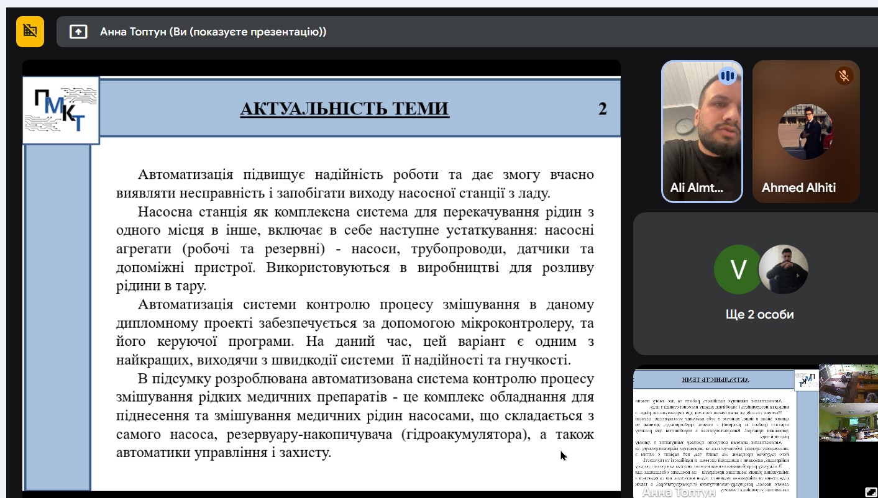Click the slide title "АКТУАЛЬНІСТЬ ТЕМИ"

click(344, 109)
